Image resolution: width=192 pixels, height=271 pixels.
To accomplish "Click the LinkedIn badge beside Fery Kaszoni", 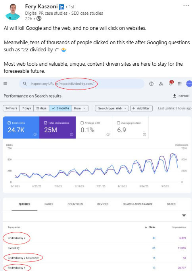I will click(61, 7).
